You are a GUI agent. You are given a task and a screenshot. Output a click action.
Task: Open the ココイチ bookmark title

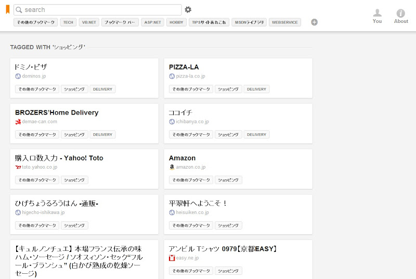coord(180,112)
